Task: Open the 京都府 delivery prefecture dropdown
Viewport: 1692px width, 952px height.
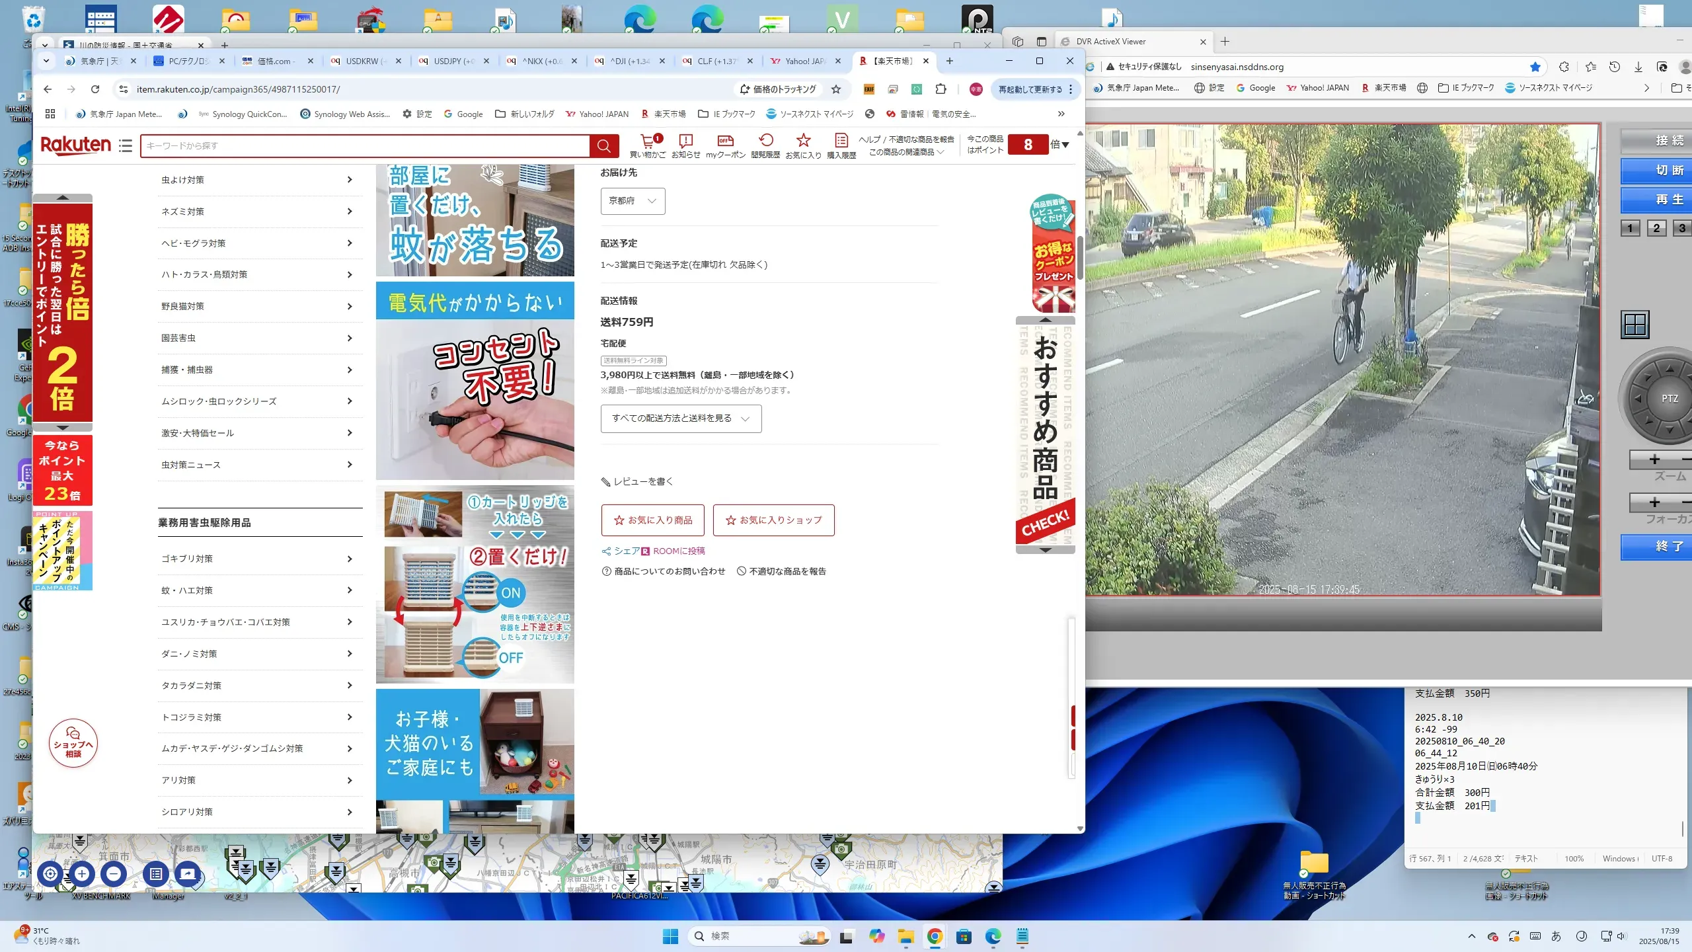Action: (x=633, y=201)
